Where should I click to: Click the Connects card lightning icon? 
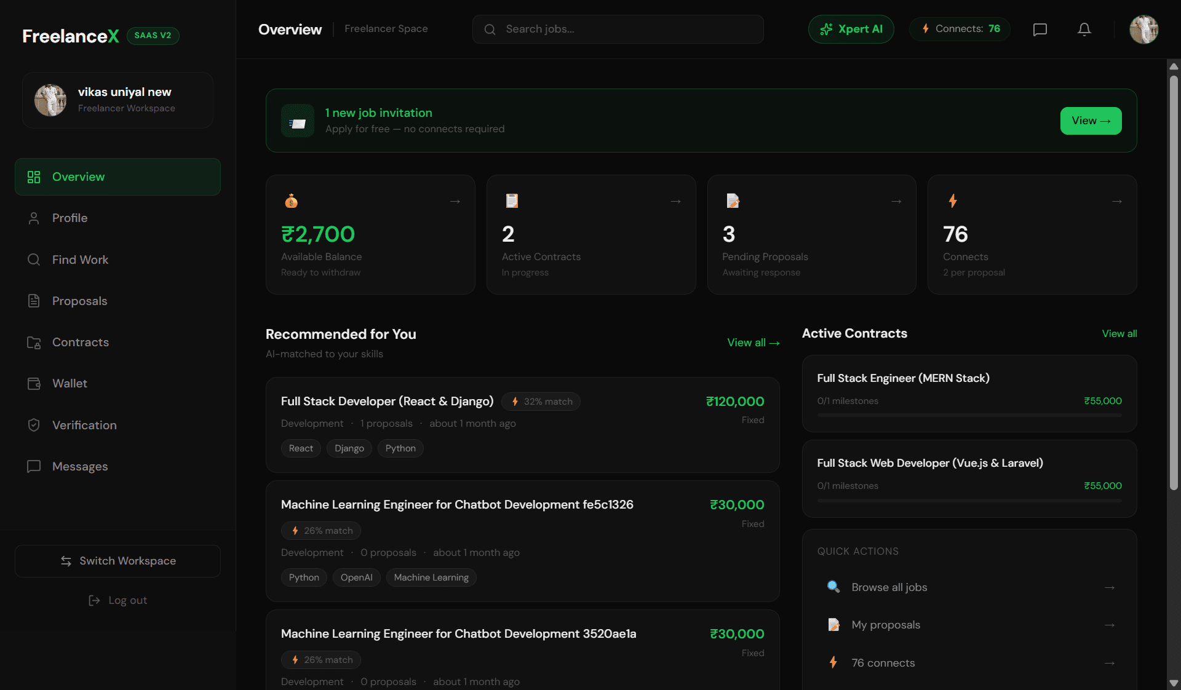click(x=952, y=201)
